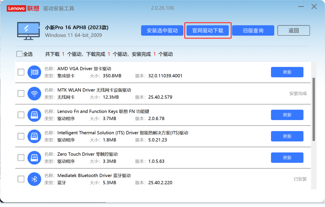This screenshot has height=207, width=325.
Task: Click Windows 11 64-bit_2009 system text
Action: 73,35
